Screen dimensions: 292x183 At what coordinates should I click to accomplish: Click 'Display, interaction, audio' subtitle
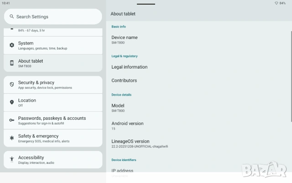pos(36,163)
